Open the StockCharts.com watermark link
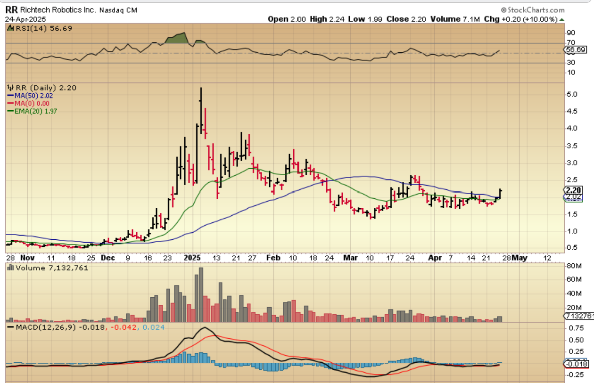Image resolution: width=594 pixels, height=383 pixels. pyautogui.click(x=536, y=10)
